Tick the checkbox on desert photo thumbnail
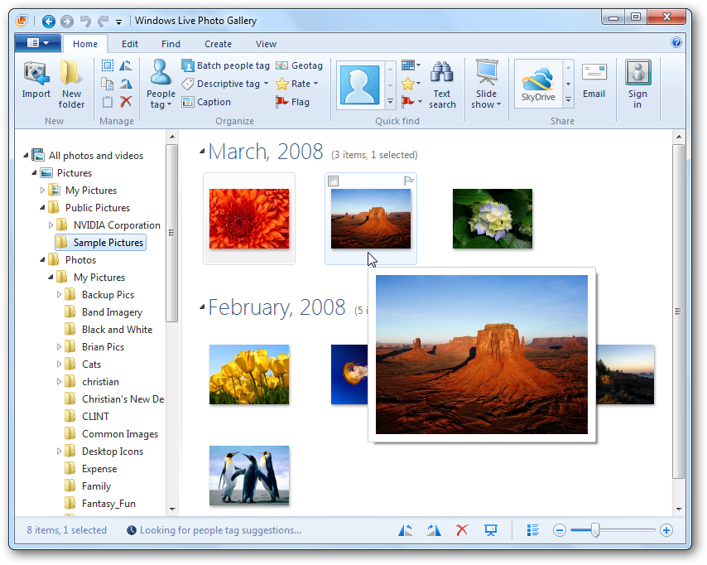The height and width of the screenshot is (565, 707). click(x=333, y=181)
